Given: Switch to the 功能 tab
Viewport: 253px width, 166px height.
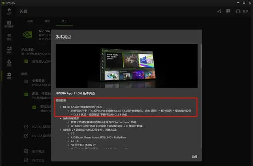Looking at the screenshot, I should click(x=30, y=21).
